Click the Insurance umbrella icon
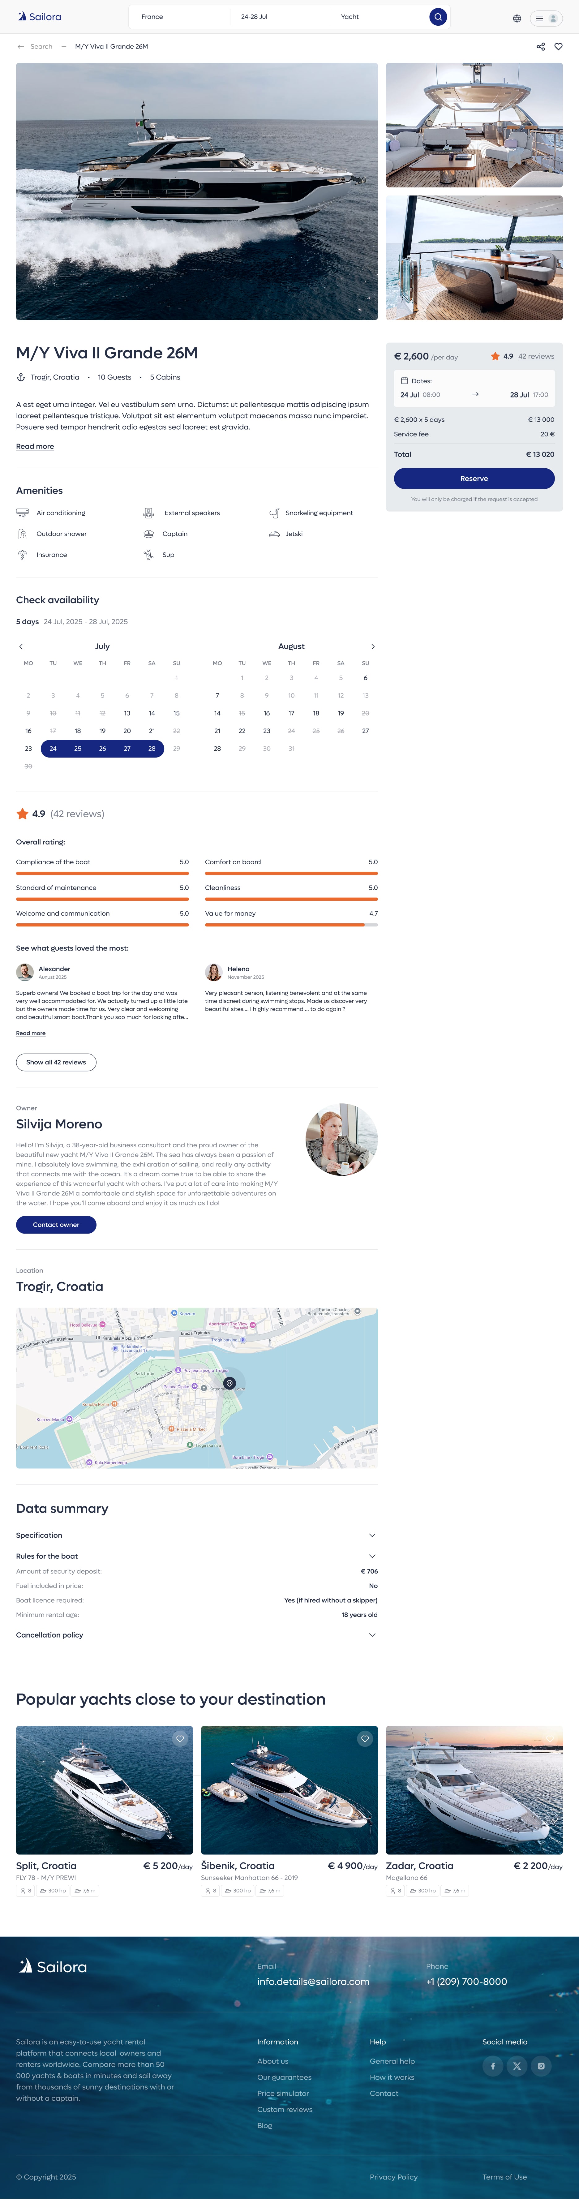Viewport: 579px width, 2199px height. tap(22, 555)
